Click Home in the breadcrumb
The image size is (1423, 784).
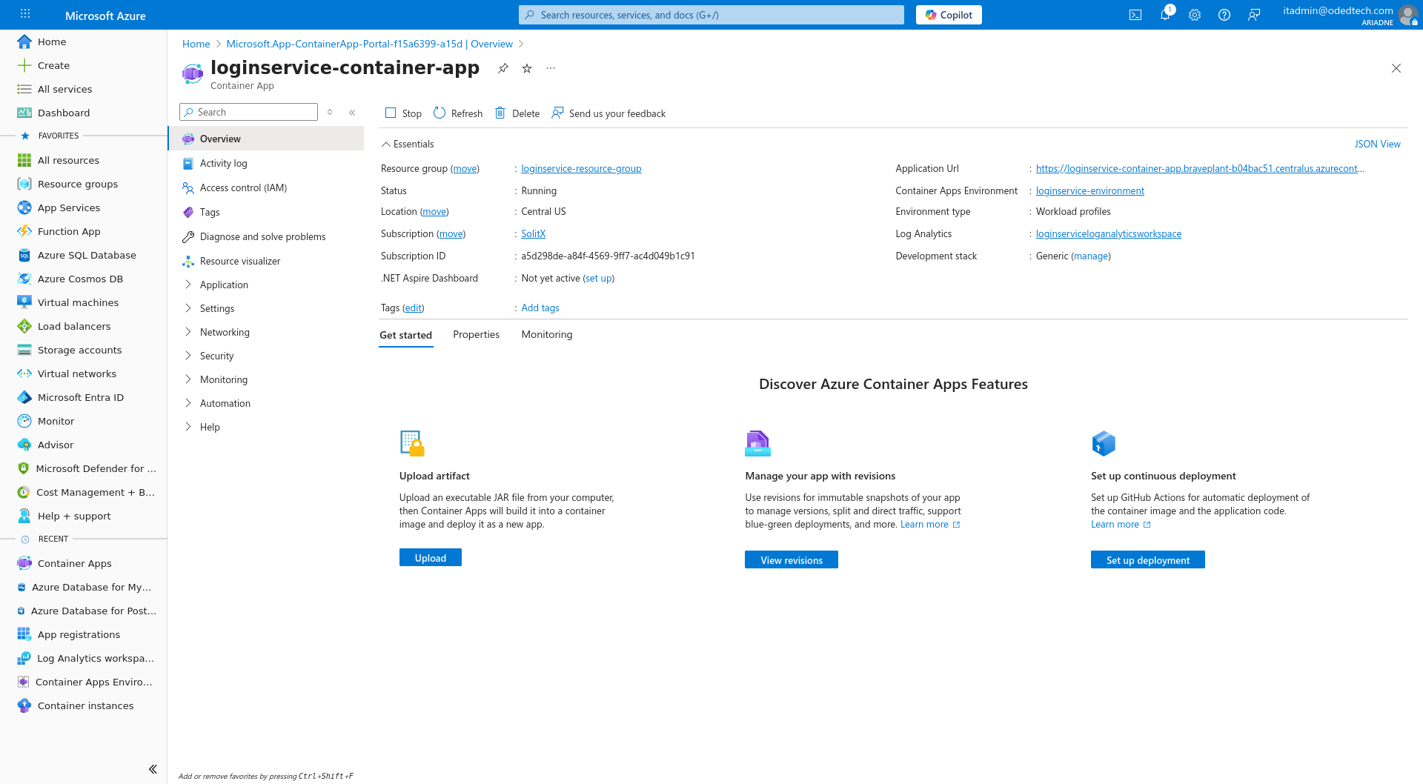point(196,44)
